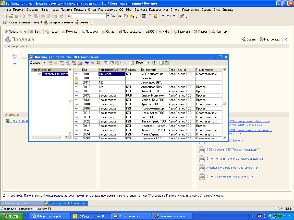The width and height of the screenshot is (294, 220).
Task: Click the open file toolbar icon
Action: point(11,16)
